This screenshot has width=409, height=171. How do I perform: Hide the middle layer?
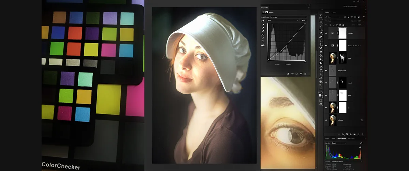point(326,83)
